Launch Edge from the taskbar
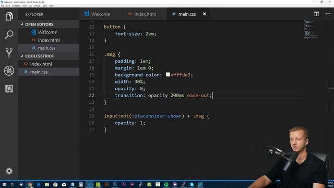 click(38, 184)
